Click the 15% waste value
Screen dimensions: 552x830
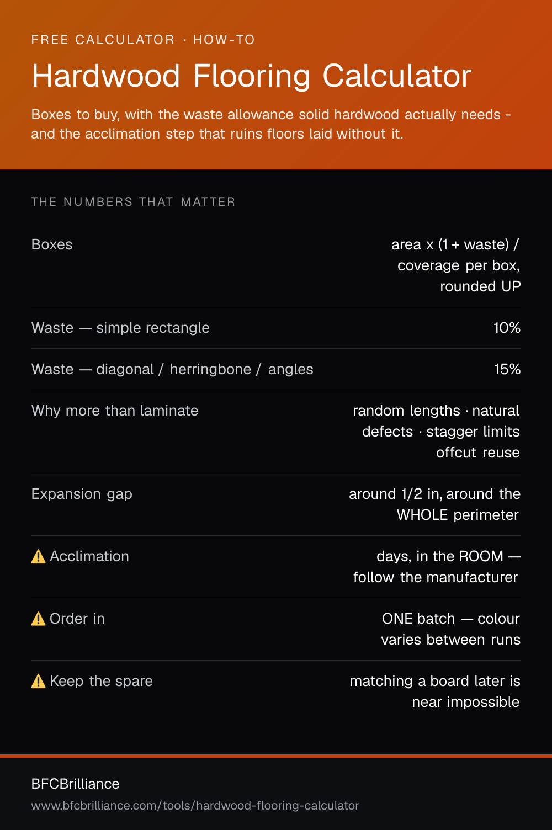pos(507,369)
